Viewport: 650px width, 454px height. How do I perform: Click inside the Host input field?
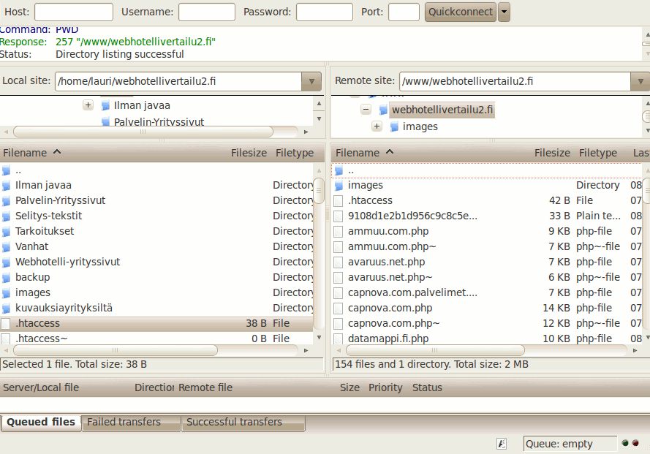point(72,12)
